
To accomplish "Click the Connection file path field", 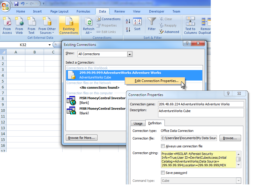I will pyautogui.click(x=189, y=138).
